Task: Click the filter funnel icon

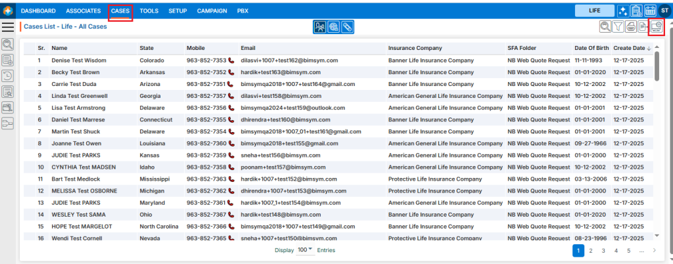Action: (x=618, y=27)
